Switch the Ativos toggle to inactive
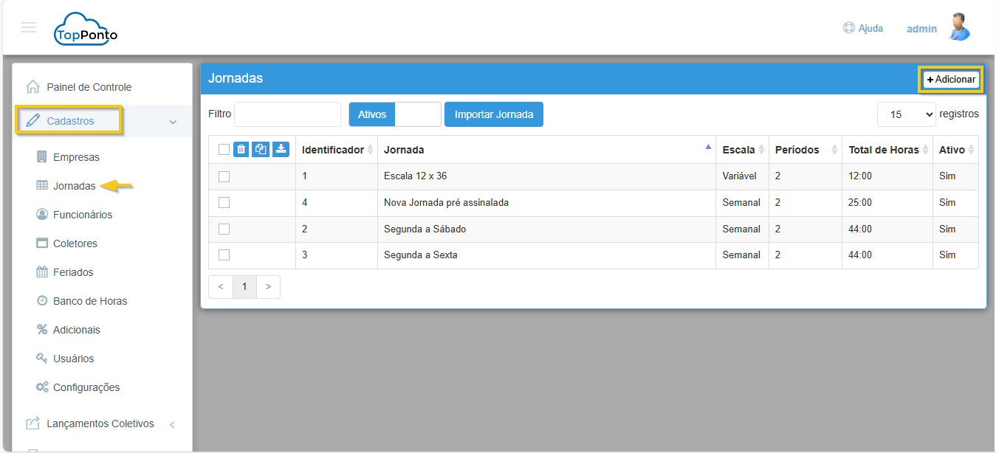This screenshot has height=453, width=996. tap(417, 114)
